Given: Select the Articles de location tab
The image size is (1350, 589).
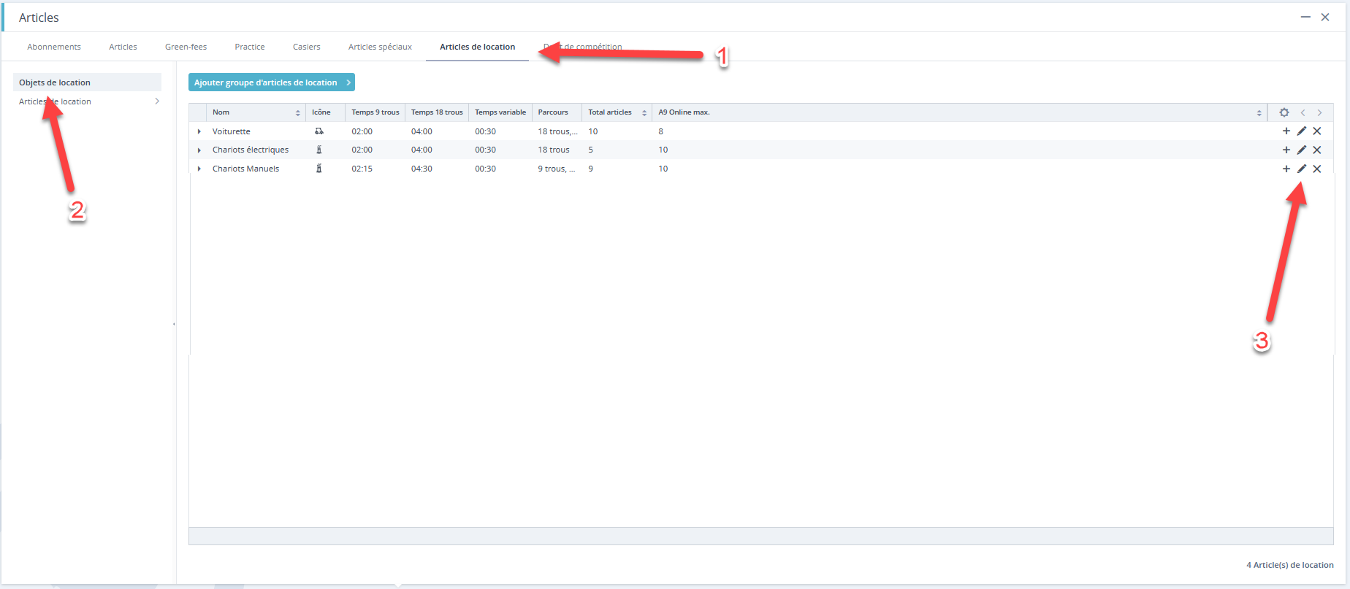Looking at the screenshot, I should pos(477,47).
